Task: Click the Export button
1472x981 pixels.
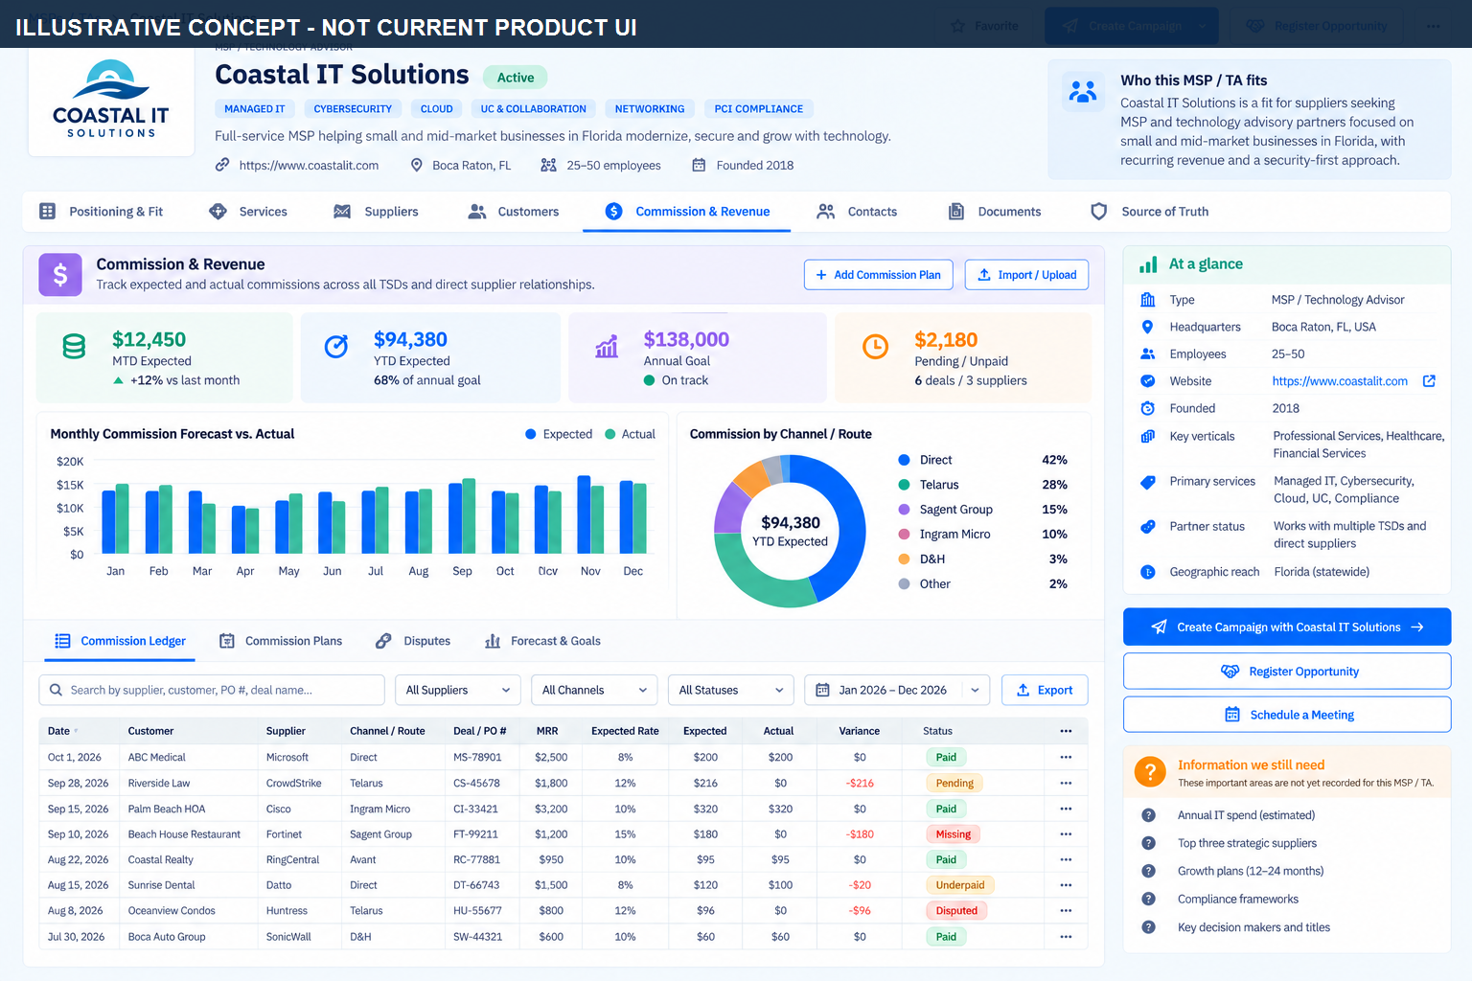Action: tap(1045, 690)
